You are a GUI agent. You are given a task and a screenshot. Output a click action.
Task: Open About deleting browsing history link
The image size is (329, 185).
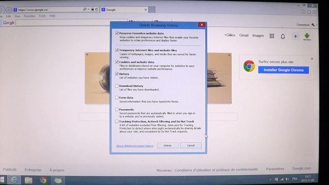pyautogui.click(x=135, y=146)
